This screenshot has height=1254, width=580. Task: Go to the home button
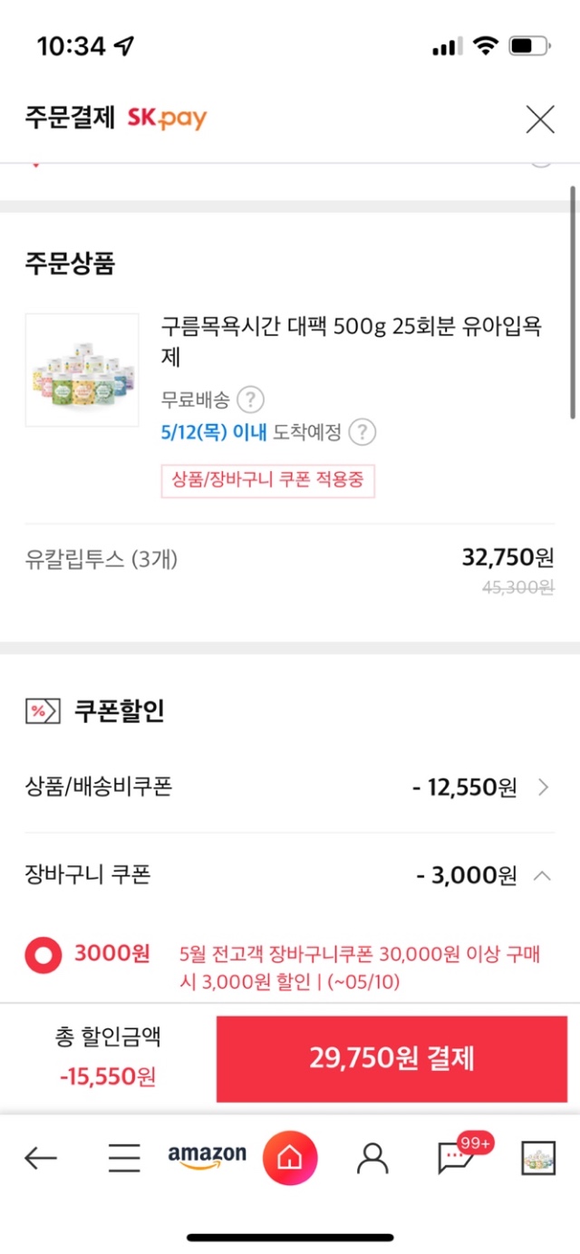point(290,1157)
